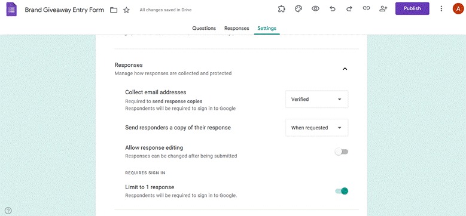Click the form title Brand Giveaway Entry Form

click(65, 10)
